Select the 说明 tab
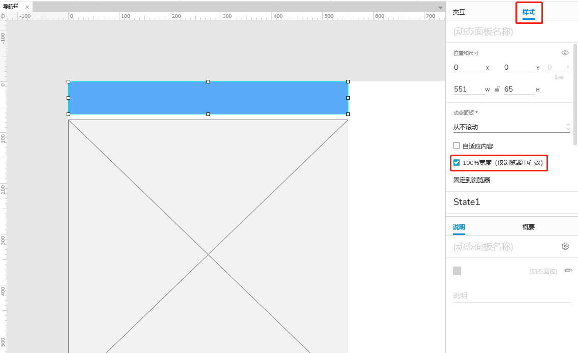578x353 pixels. (x=459, y=227)
